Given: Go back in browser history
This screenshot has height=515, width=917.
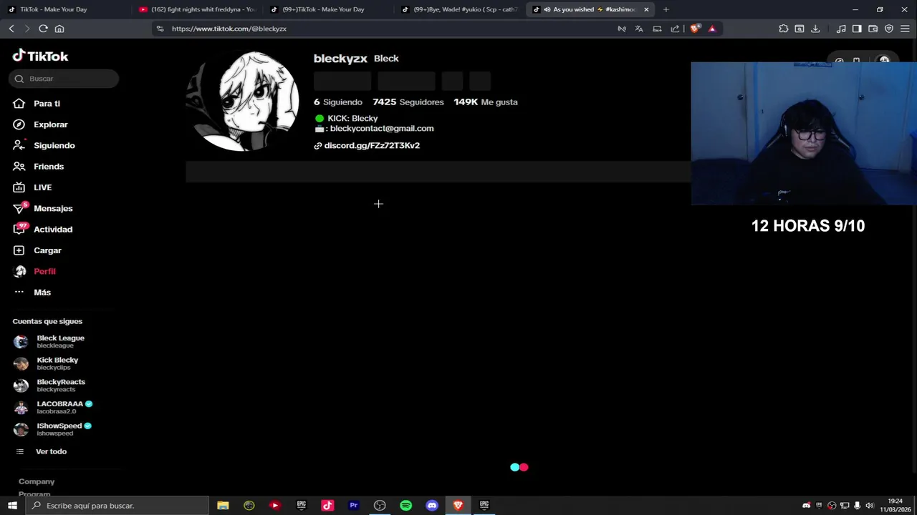Looking at the screenshot, I should point(11,29).
